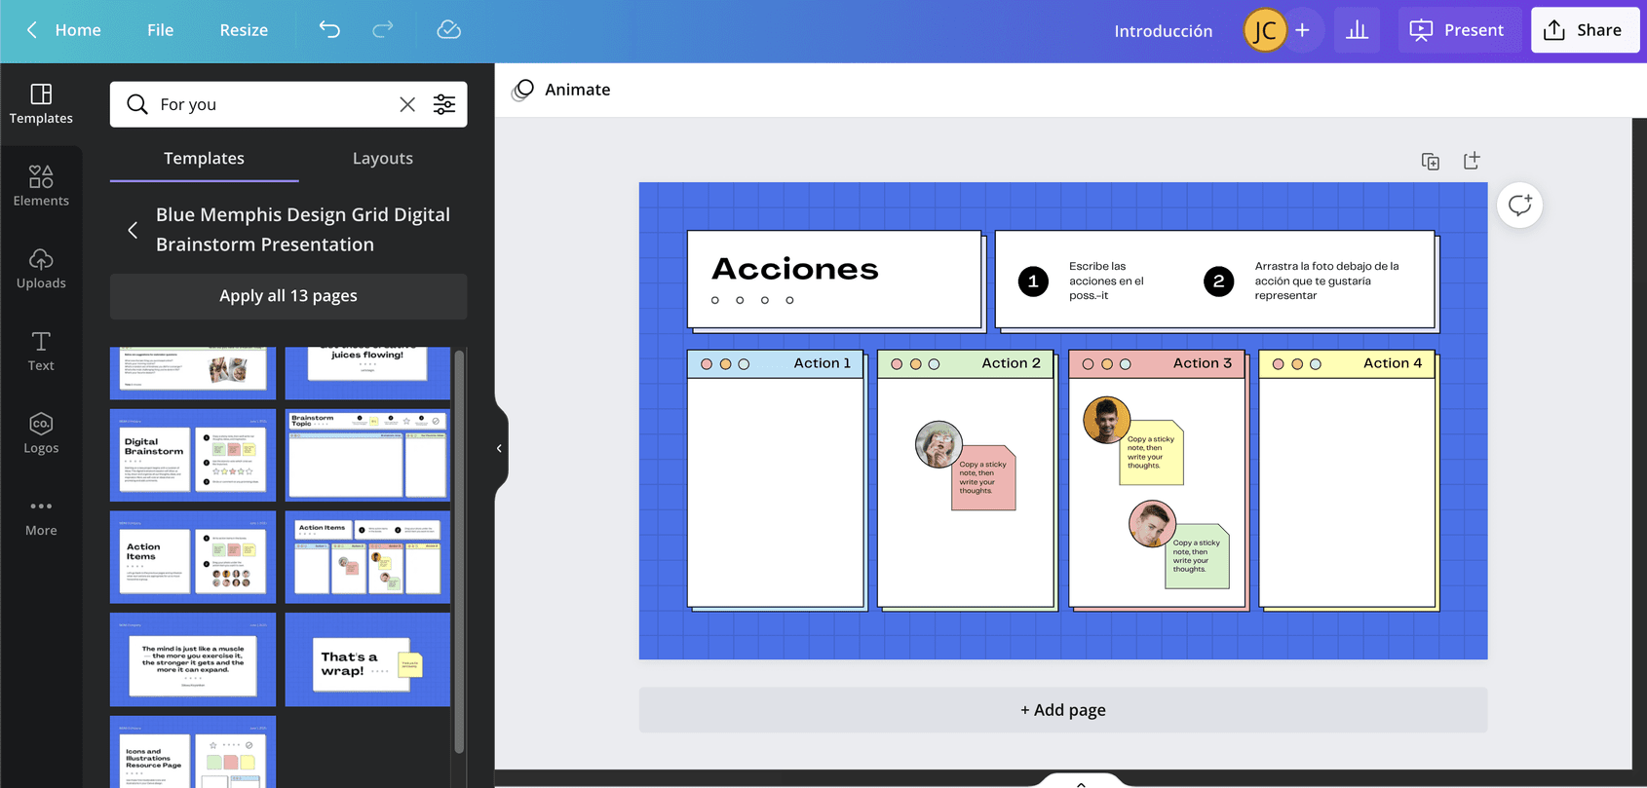Switch to the Layouts tab

pyautogui.click(x=382, y=158)
